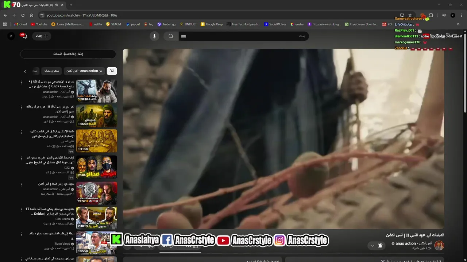
Task: Open the Google Keep bookmark
Action: (212, 24)
